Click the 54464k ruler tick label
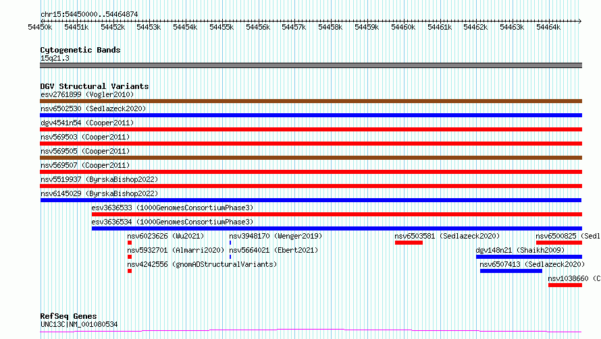The width and height of the screenshot is (601, 339). point(548,27)
